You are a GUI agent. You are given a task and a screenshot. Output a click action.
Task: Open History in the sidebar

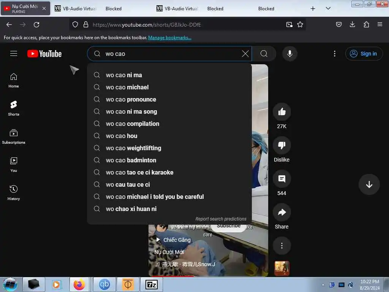[x=14, y=193]
